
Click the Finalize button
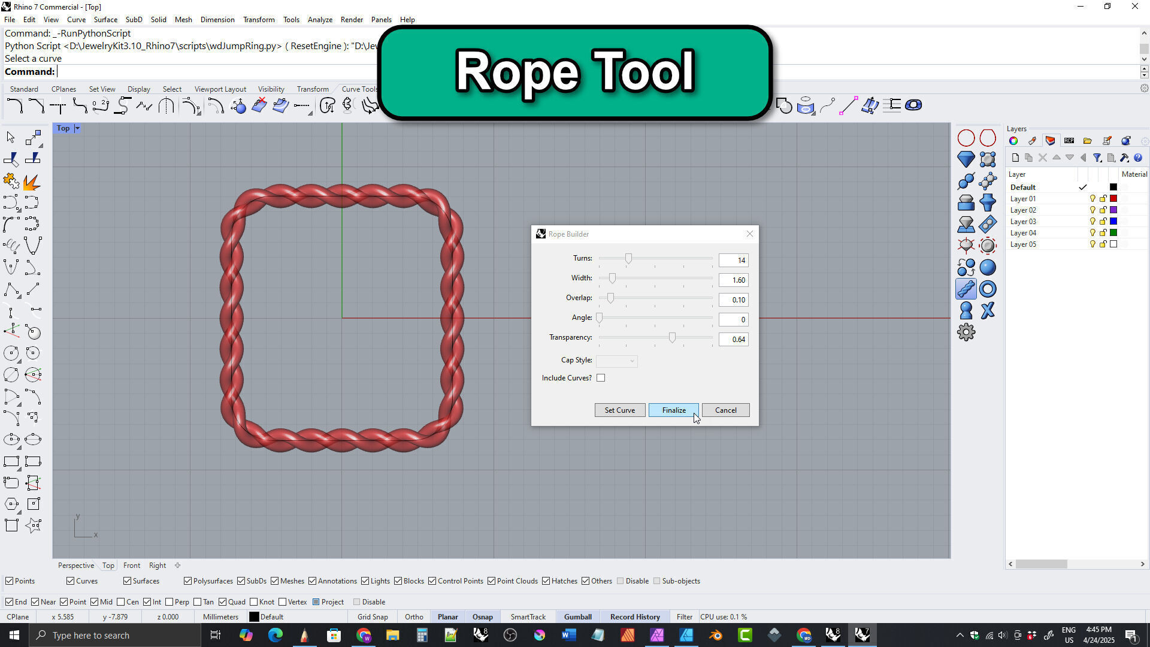point(673,410)
